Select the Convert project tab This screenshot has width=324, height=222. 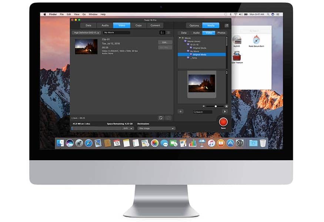[x=155, y=26]
